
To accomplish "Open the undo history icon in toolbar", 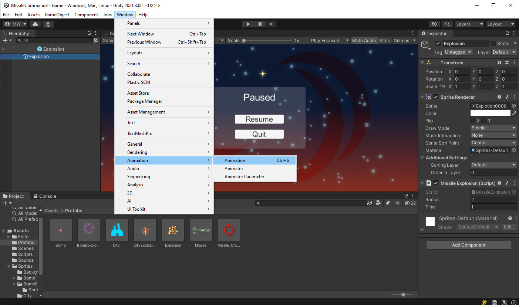I will coord(434,23).
